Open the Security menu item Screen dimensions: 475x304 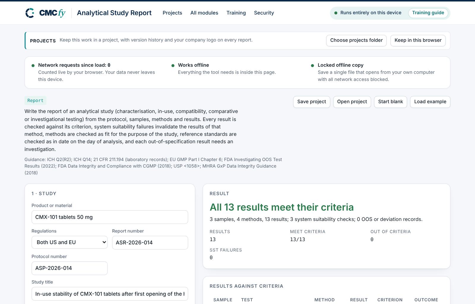pyautogui.click(x=264, y=13)
